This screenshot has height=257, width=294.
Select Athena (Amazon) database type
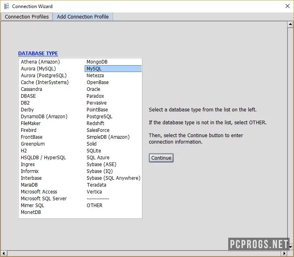pyautogui.click(x=41, y=62)
